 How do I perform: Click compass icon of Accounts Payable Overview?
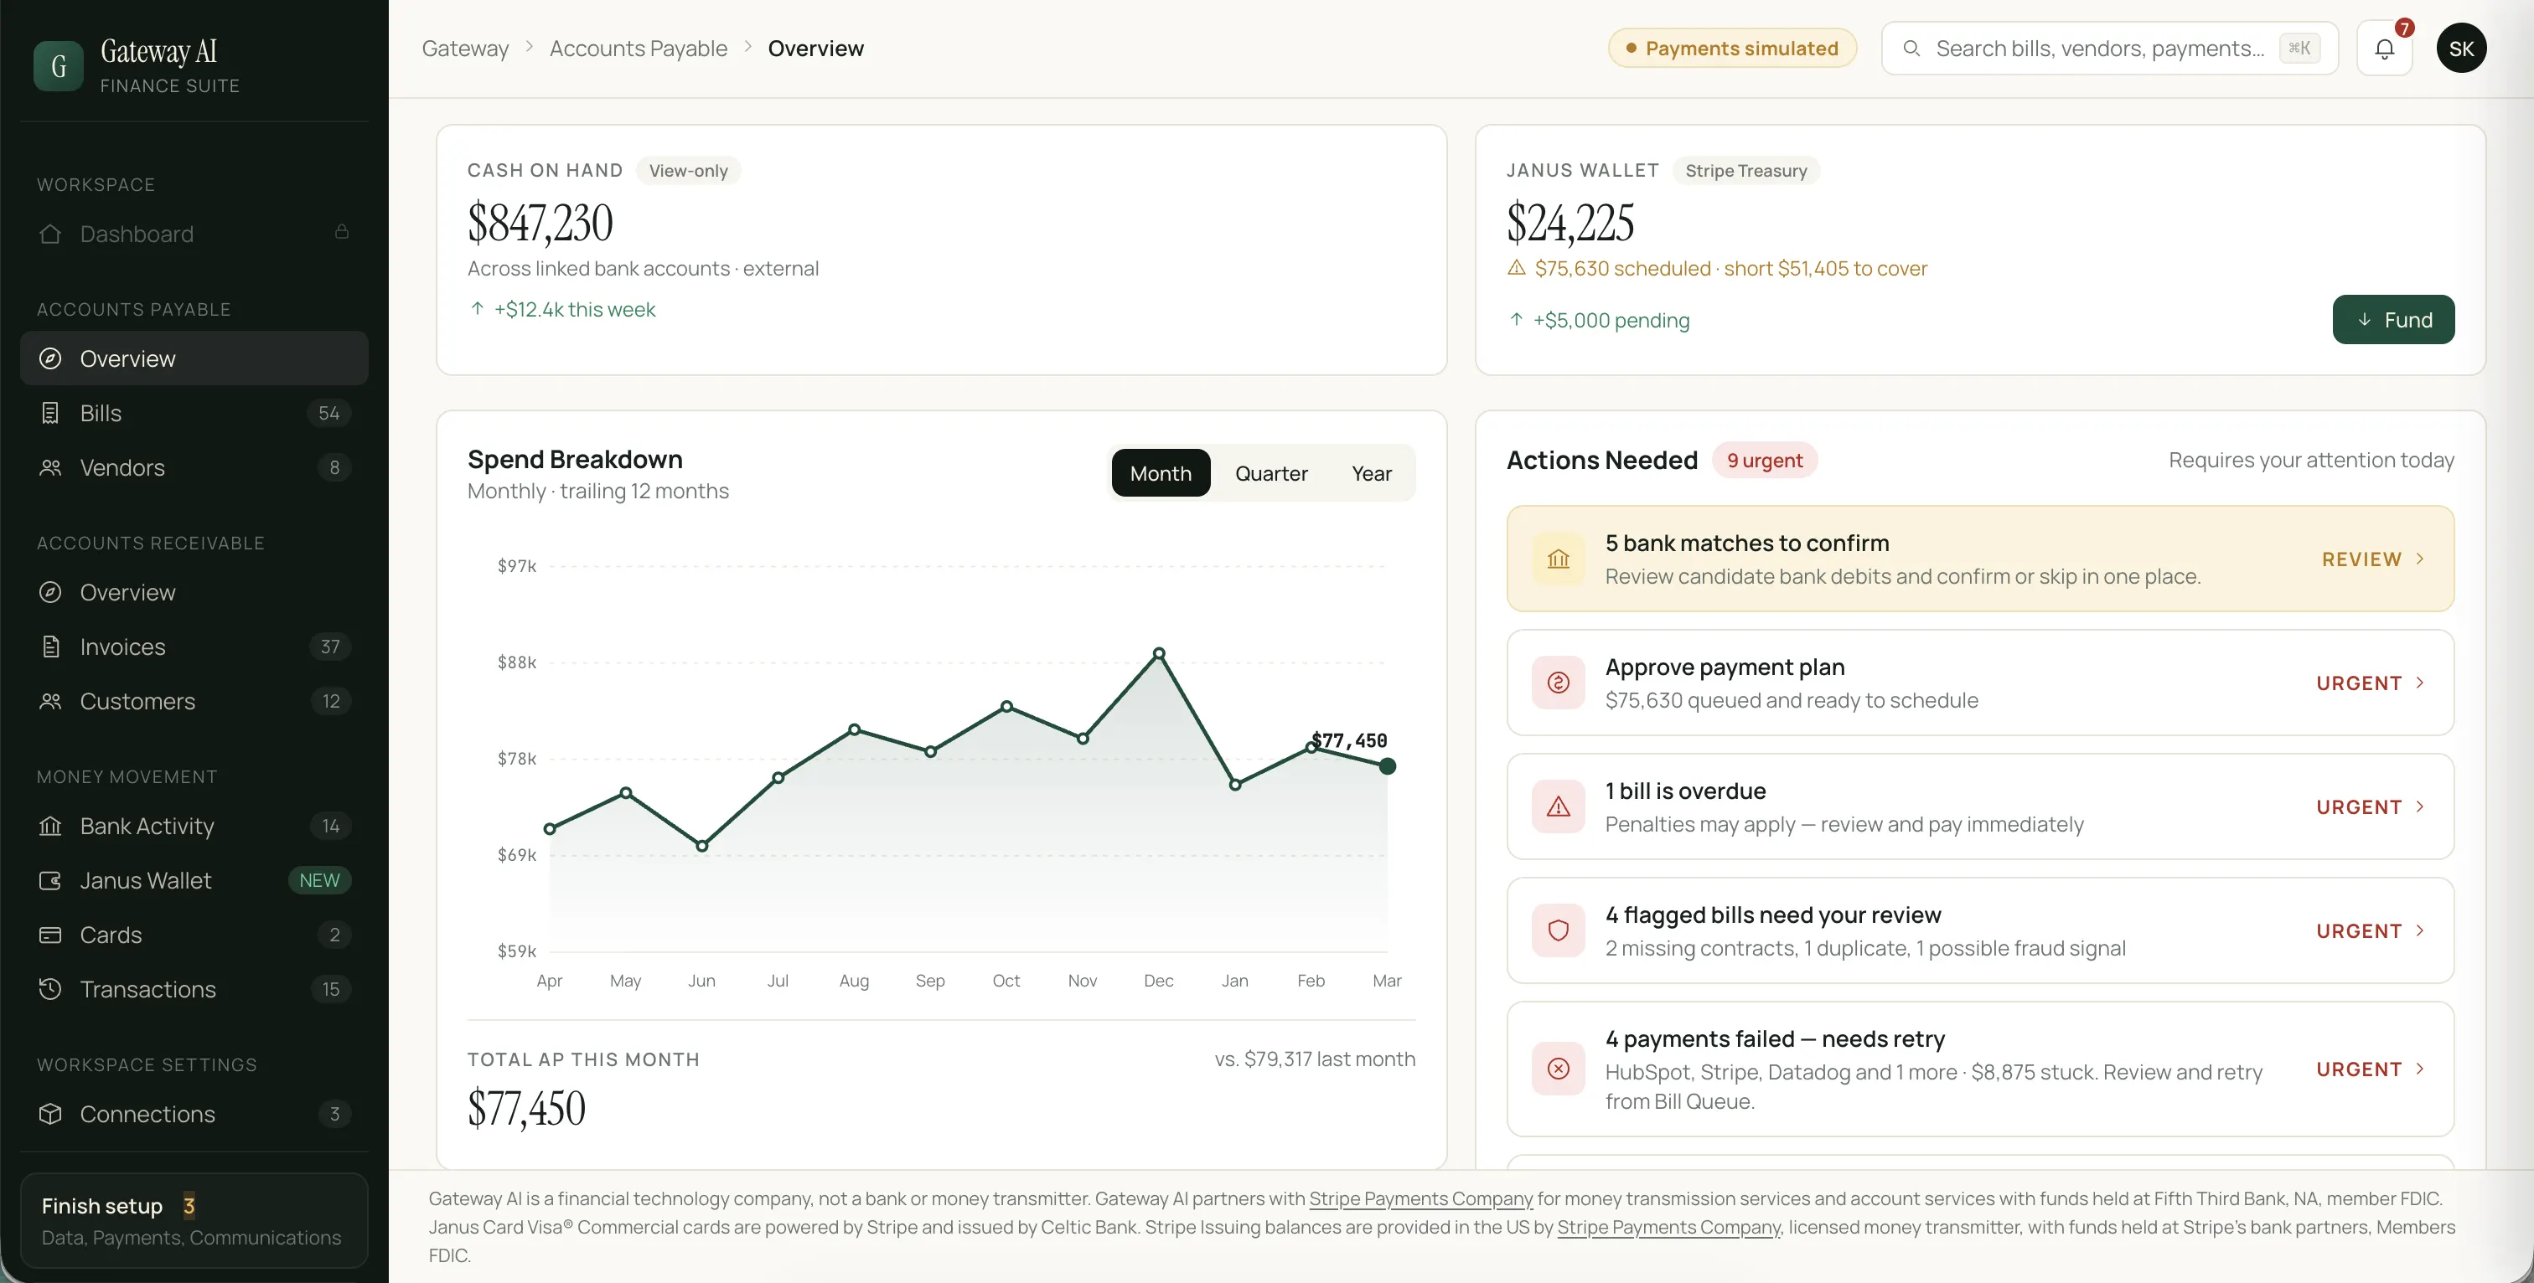50,358
